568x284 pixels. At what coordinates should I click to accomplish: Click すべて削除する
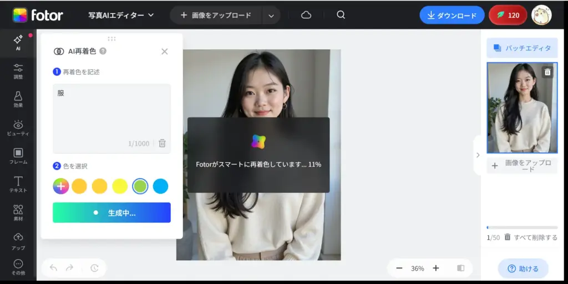point(531,237)
